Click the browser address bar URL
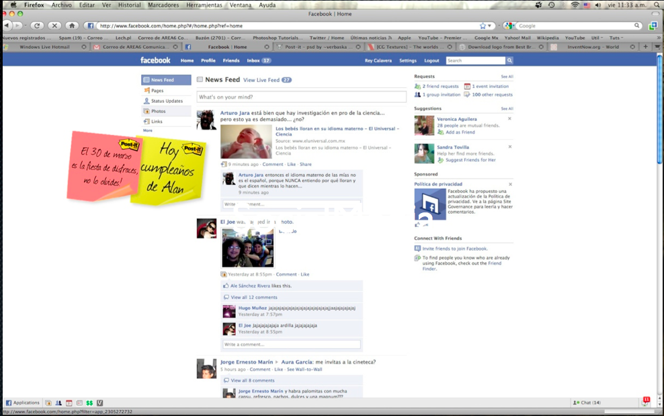The width and height of the screenshot is (664, 416). click(288, 26)
